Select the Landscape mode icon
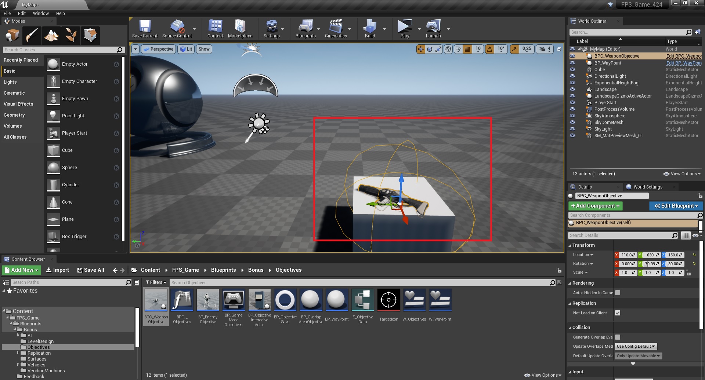705x380 pixels. (x=51, y=36)
